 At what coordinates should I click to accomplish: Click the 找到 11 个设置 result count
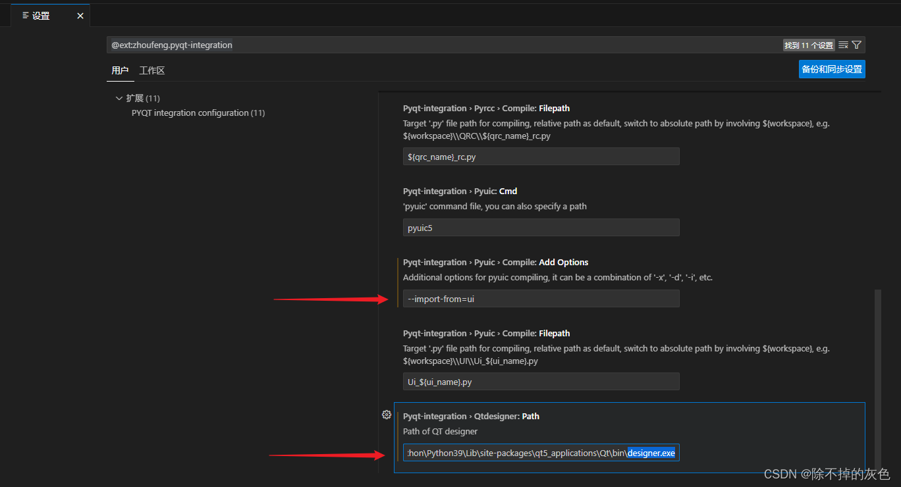(x=809, y=45)
